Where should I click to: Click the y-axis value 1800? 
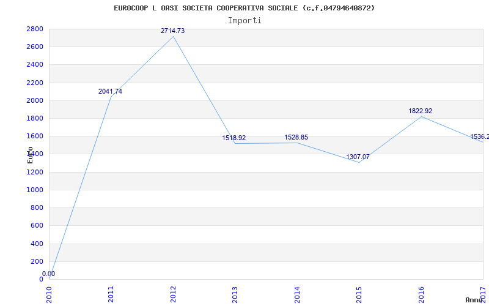[35, 119]
